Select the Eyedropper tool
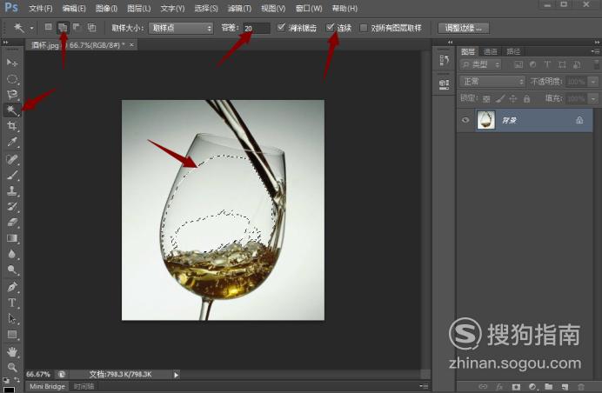 [12, 142]
